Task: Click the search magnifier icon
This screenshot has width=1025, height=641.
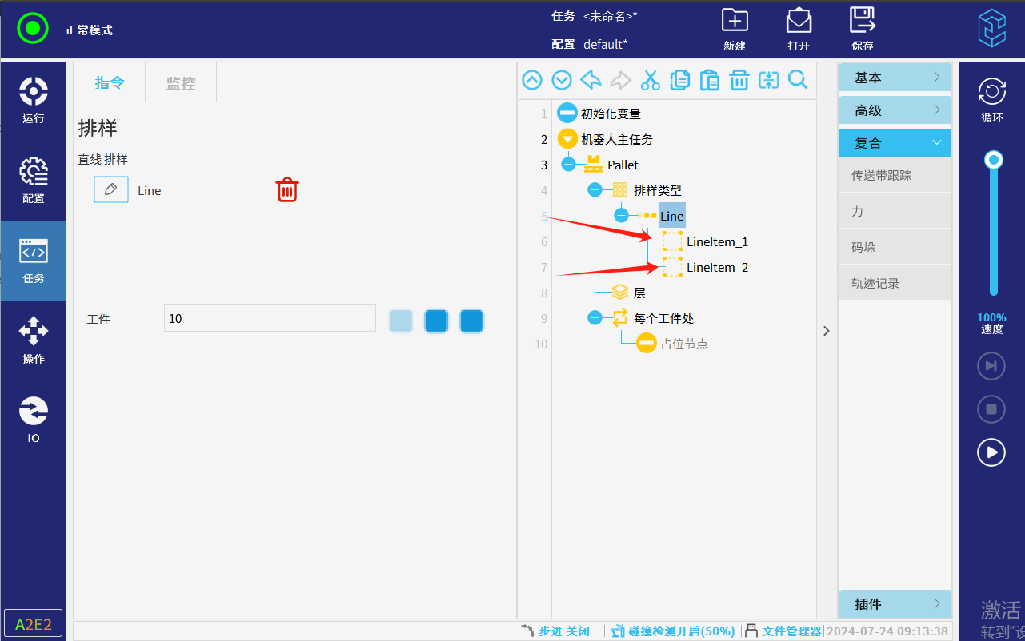Action: [x=798, y=80]
